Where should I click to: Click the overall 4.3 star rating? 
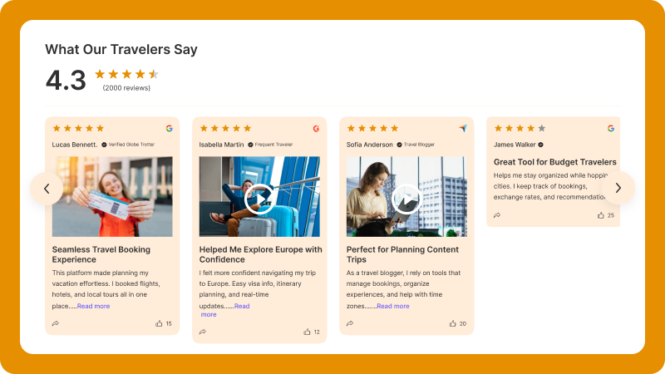coord(126,74)
